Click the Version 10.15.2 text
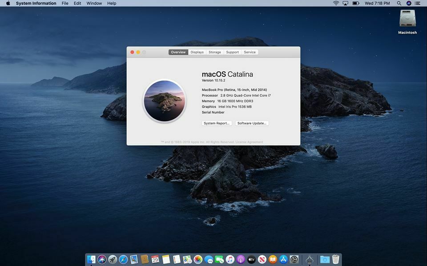This screenshot has width=427, height=266. [213, 81]
